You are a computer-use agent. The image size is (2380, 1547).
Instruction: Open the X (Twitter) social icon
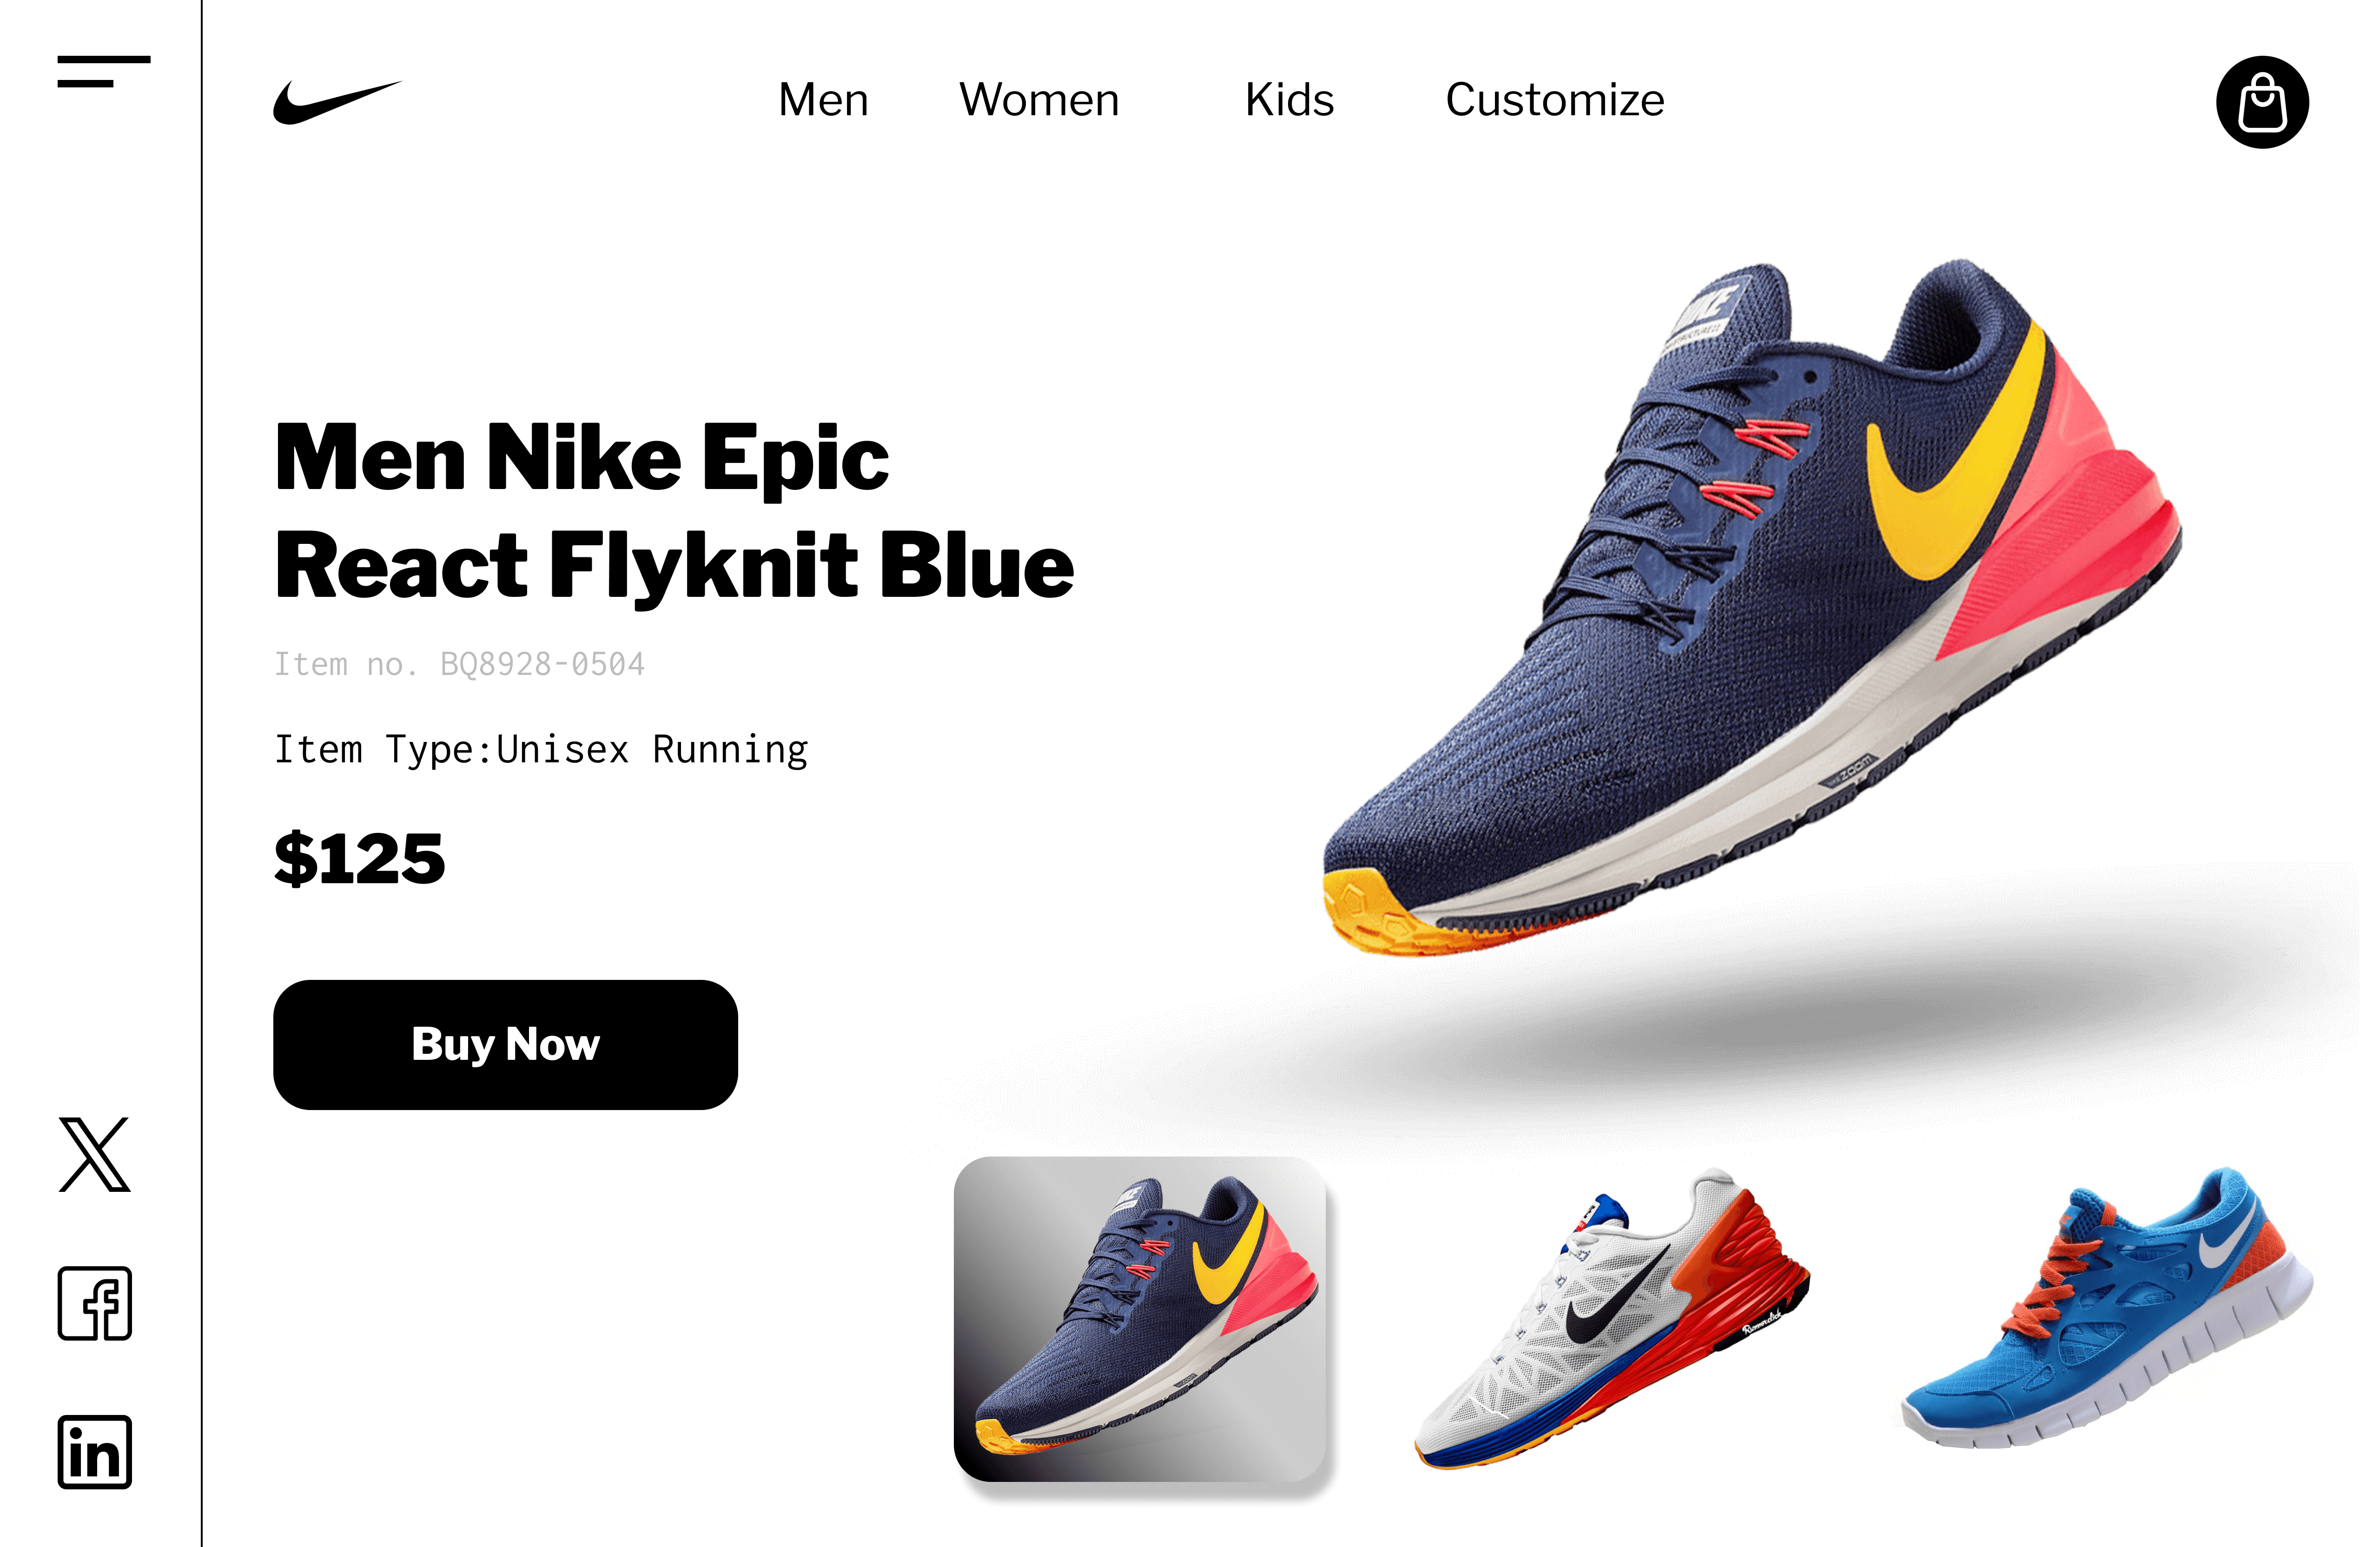[x=94, y=1155]
